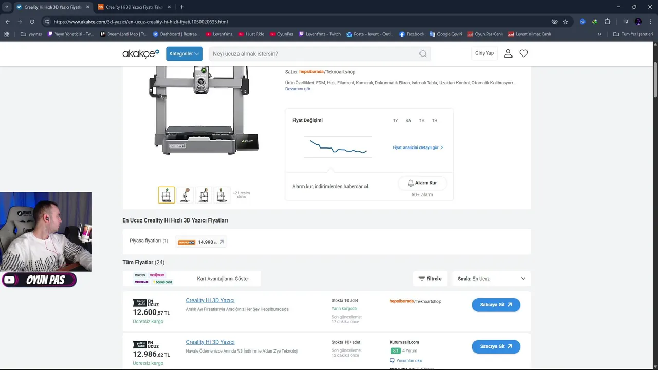Click the hepsiburada/Teknoartshop seller link near the top
This screenshot has height=370, width=658.
pos(327,72)
